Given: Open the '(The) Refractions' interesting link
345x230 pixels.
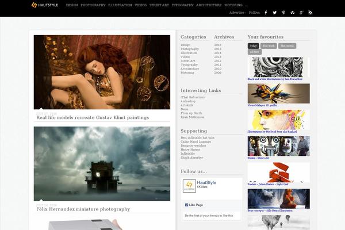Looking at the screenshot, I should (193, 97).
